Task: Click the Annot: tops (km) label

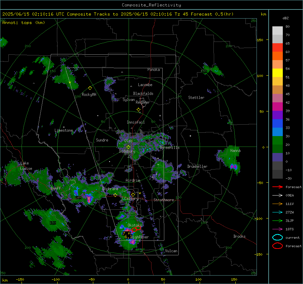Action: pos(24,23)
